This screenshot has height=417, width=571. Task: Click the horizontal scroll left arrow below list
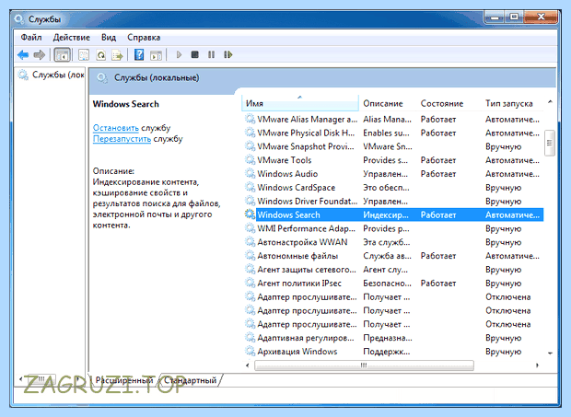248,365
